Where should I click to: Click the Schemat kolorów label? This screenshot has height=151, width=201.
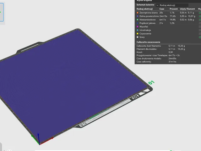click(x=145, y=5)
